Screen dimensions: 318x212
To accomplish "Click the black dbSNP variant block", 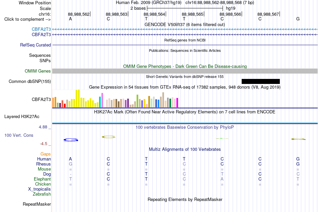I will [261, 82].
